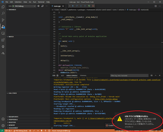Close the bottom panel
Viewport: 163px width, 132px height.
pos(160,76)
